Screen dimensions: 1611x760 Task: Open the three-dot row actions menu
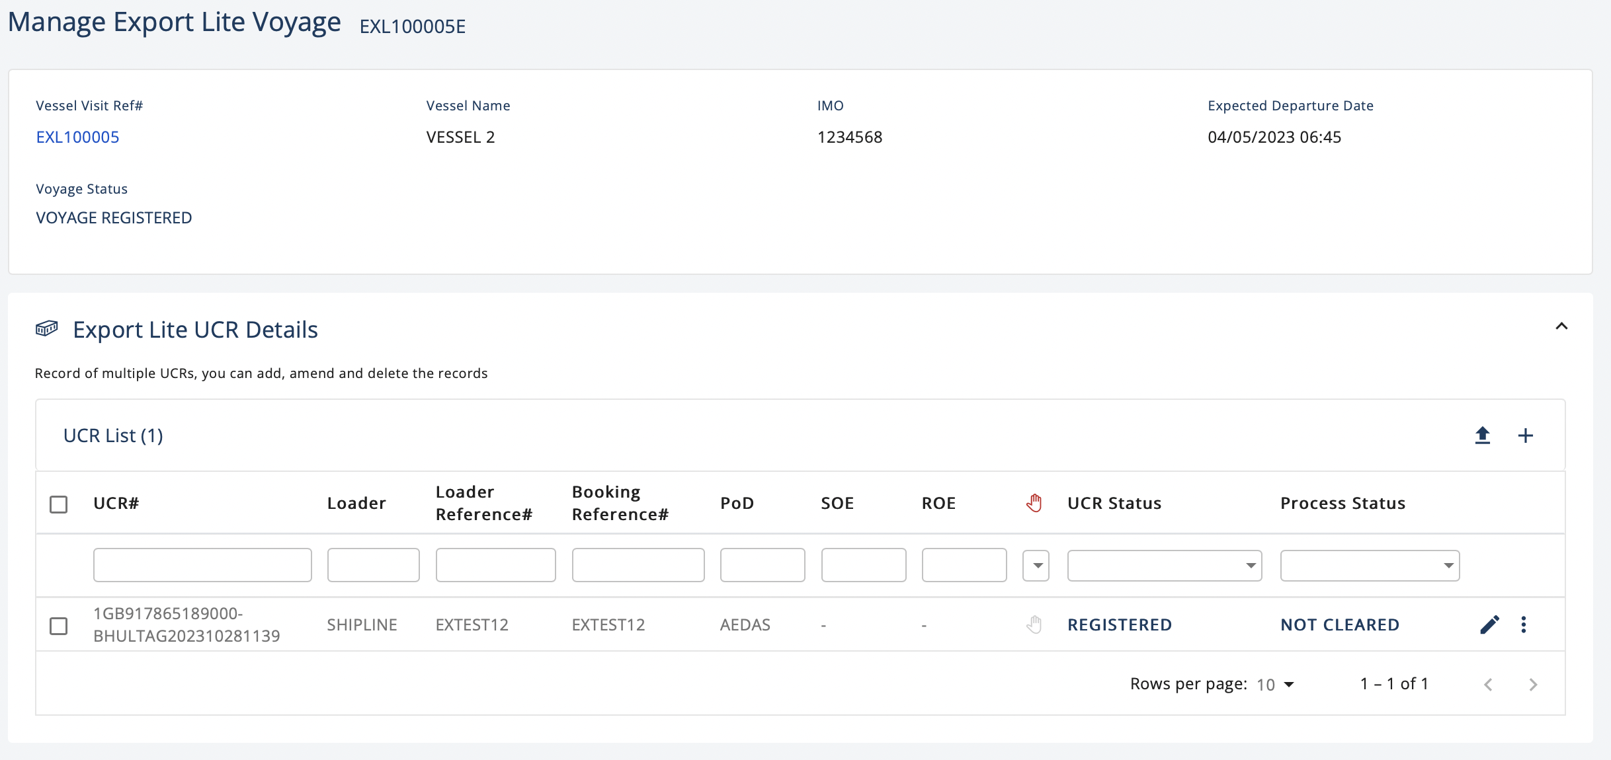tap(1524, 625)
